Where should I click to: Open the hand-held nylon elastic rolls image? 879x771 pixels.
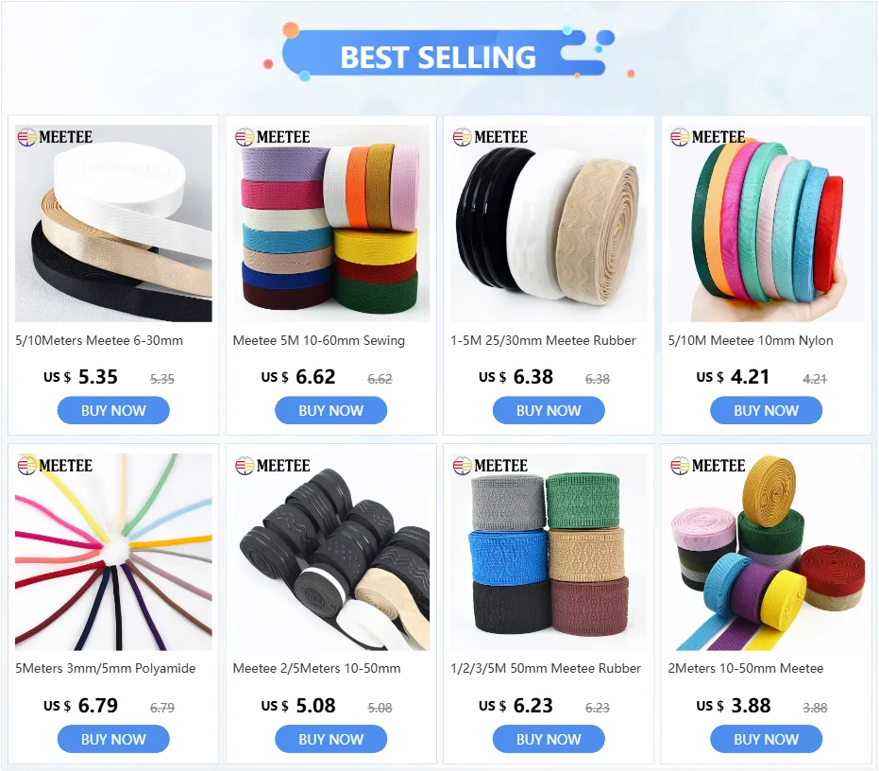[766, 223]
